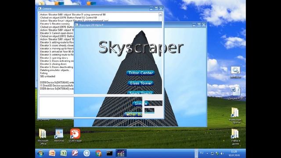Click the Console window icon in its title bar

pos(40,8)
